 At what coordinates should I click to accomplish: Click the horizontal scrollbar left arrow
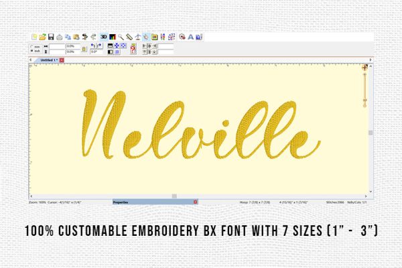pos(31,196)
